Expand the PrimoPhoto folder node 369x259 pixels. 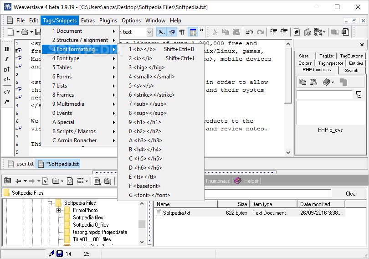[x=59, y=210]
